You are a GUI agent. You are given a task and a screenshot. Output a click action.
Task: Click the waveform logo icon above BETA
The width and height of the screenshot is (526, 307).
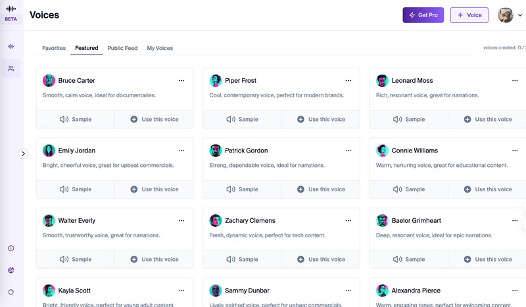tap(11, 9)
